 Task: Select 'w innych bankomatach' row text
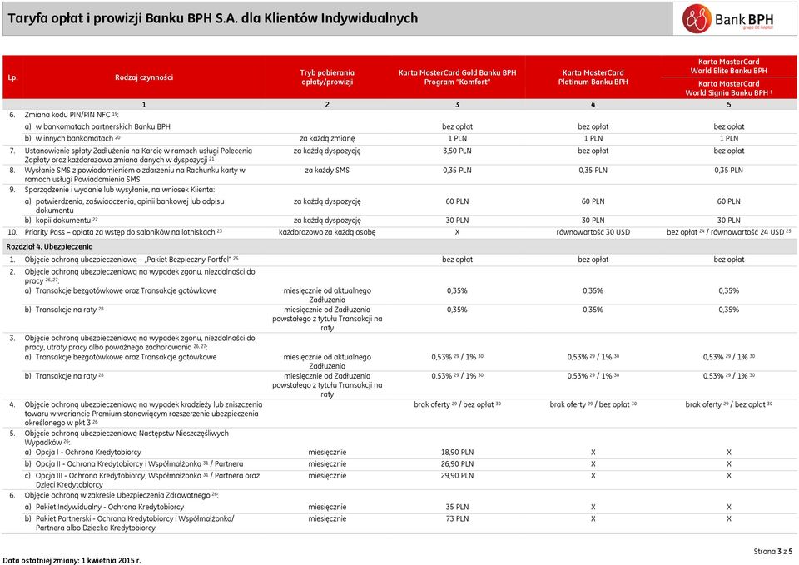coord(78,139)
